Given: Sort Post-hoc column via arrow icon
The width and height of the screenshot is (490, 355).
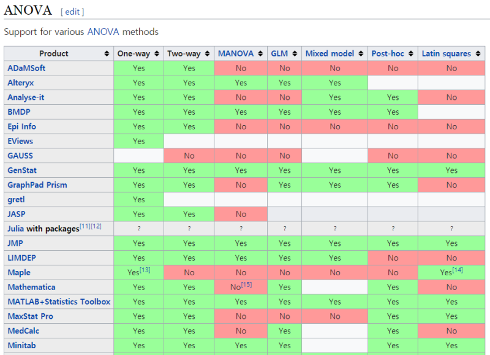Looking at the screenshot, I should tap(411, 54).
